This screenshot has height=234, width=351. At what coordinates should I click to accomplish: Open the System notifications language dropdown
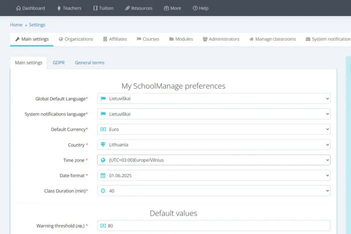click(214, 114)
